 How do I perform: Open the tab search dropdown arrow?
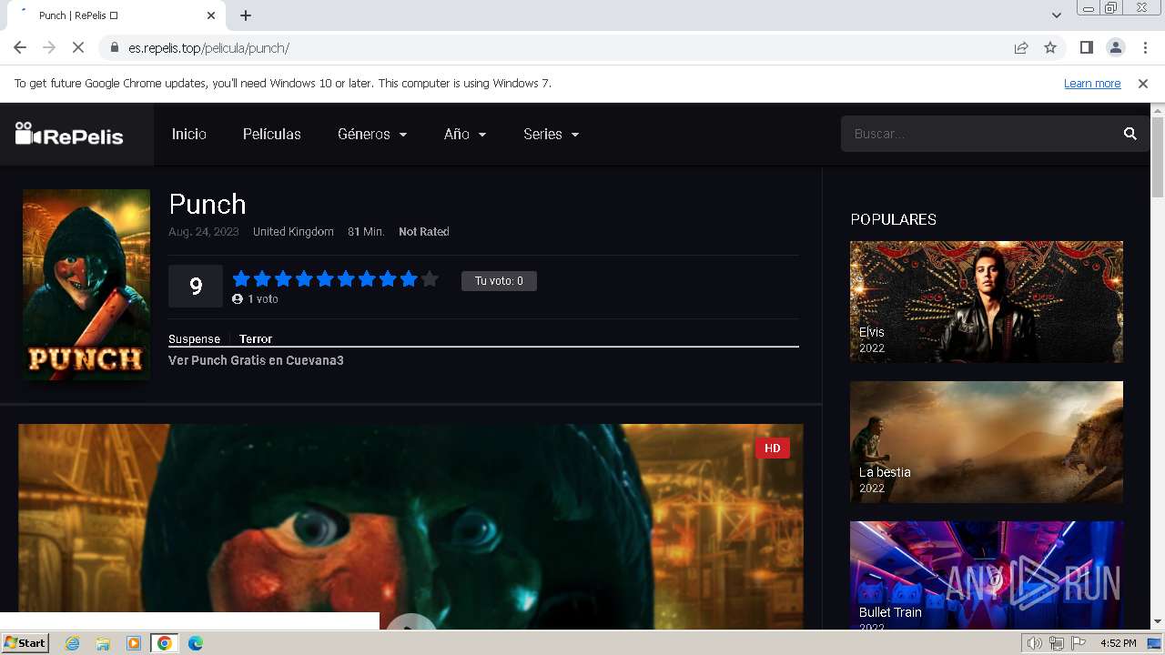[x=1056, y=15]
